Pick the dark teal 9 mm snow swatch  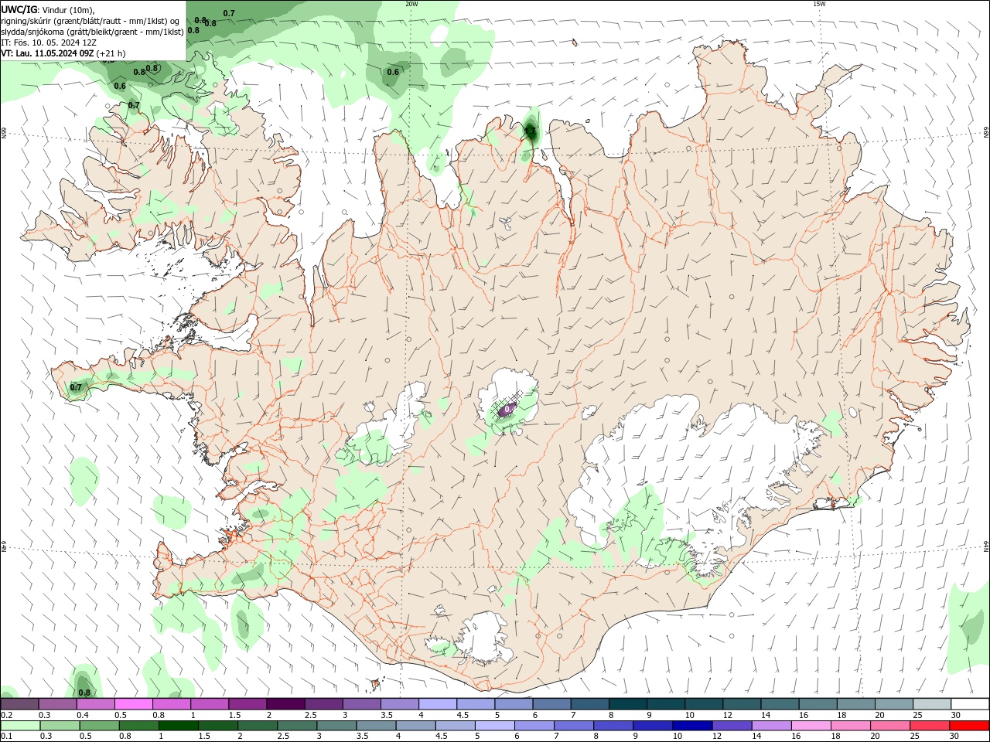click(x=666, y=704)
